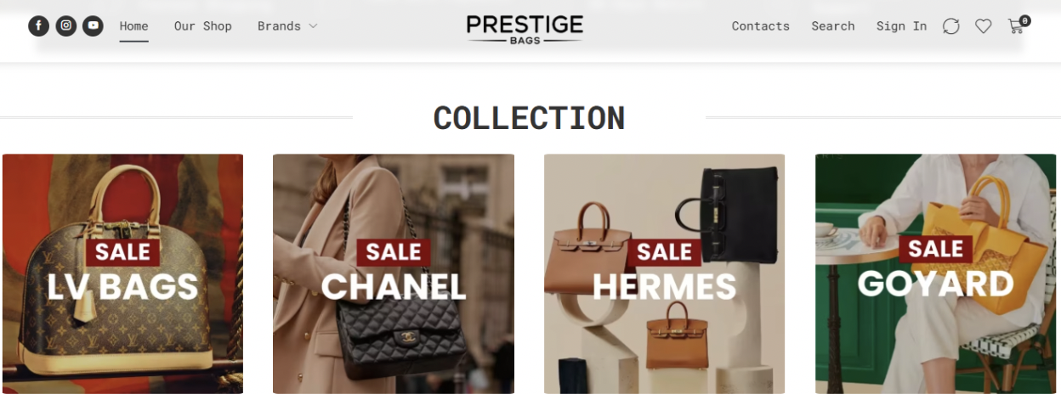Click the Search link
Viewport: 1061px width, 394px height.
coord(832,26)
